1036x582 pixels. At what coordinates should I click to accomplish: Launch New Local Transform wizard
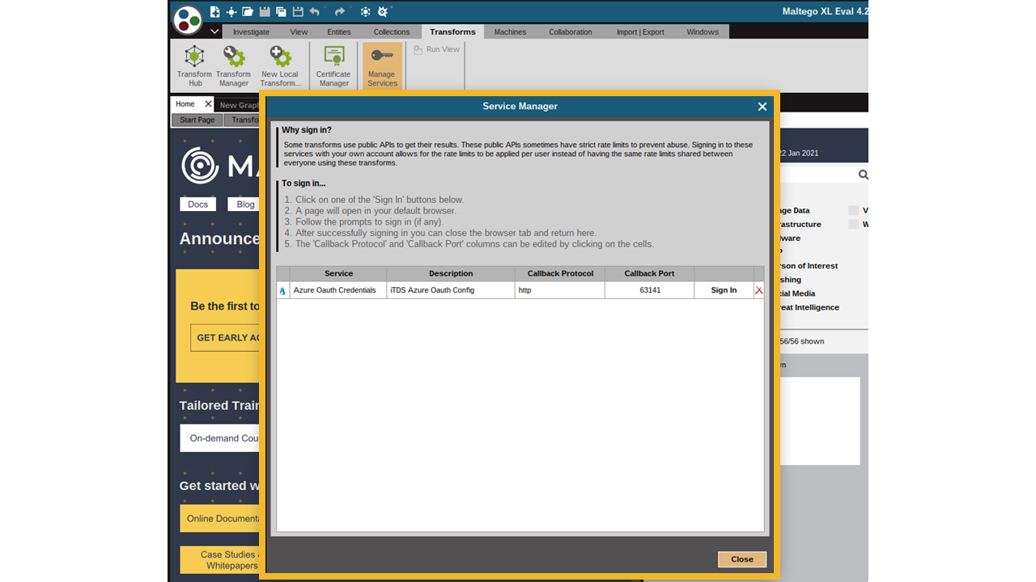pyautogui.click(x=280, y=65)
